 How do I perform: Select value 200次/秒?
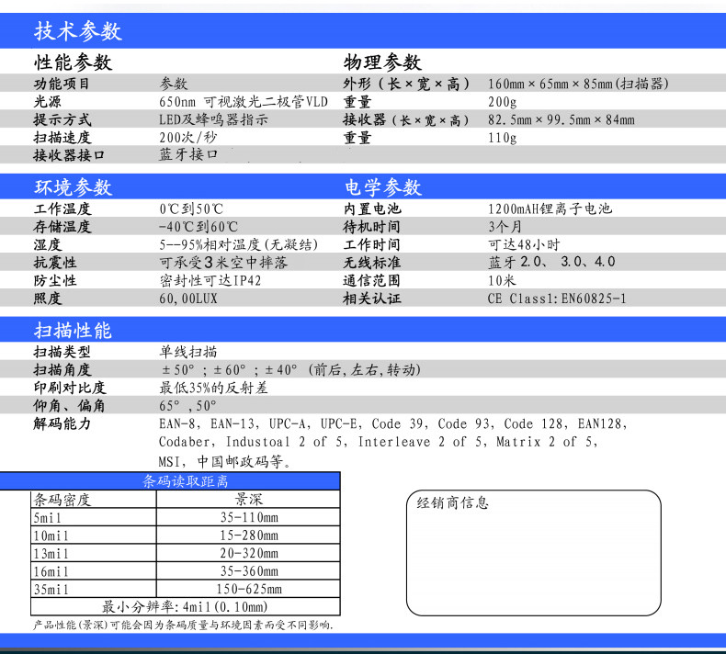[187, 138]
